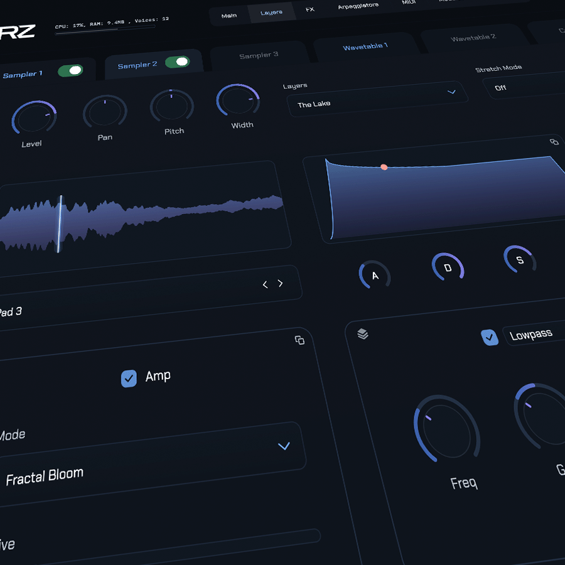Click the Level knob
This screenshot has height=565, width=565.
[x=34, y=117]
